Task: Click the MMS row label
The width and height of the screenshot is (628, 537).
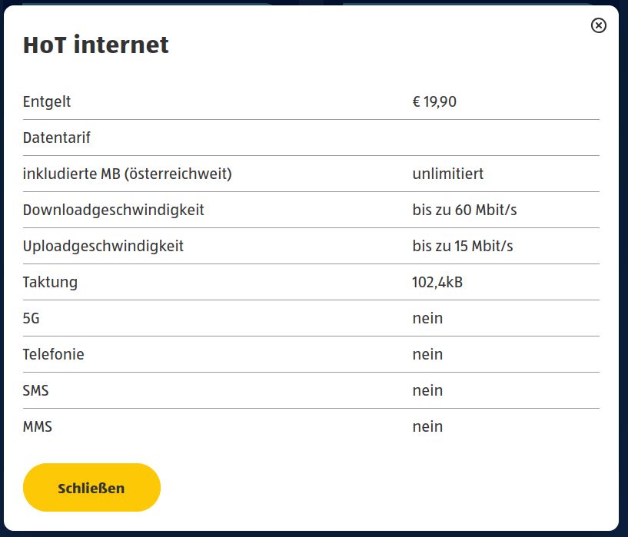Action: pos(38,426)
